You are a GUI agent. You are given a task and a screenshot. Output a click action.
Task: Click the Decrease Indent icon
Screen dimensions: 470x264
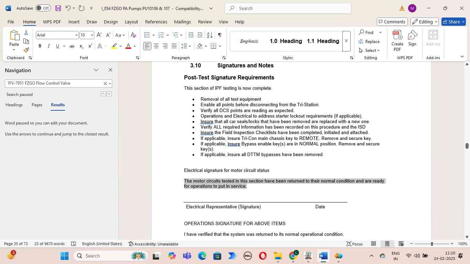point(191,35)
